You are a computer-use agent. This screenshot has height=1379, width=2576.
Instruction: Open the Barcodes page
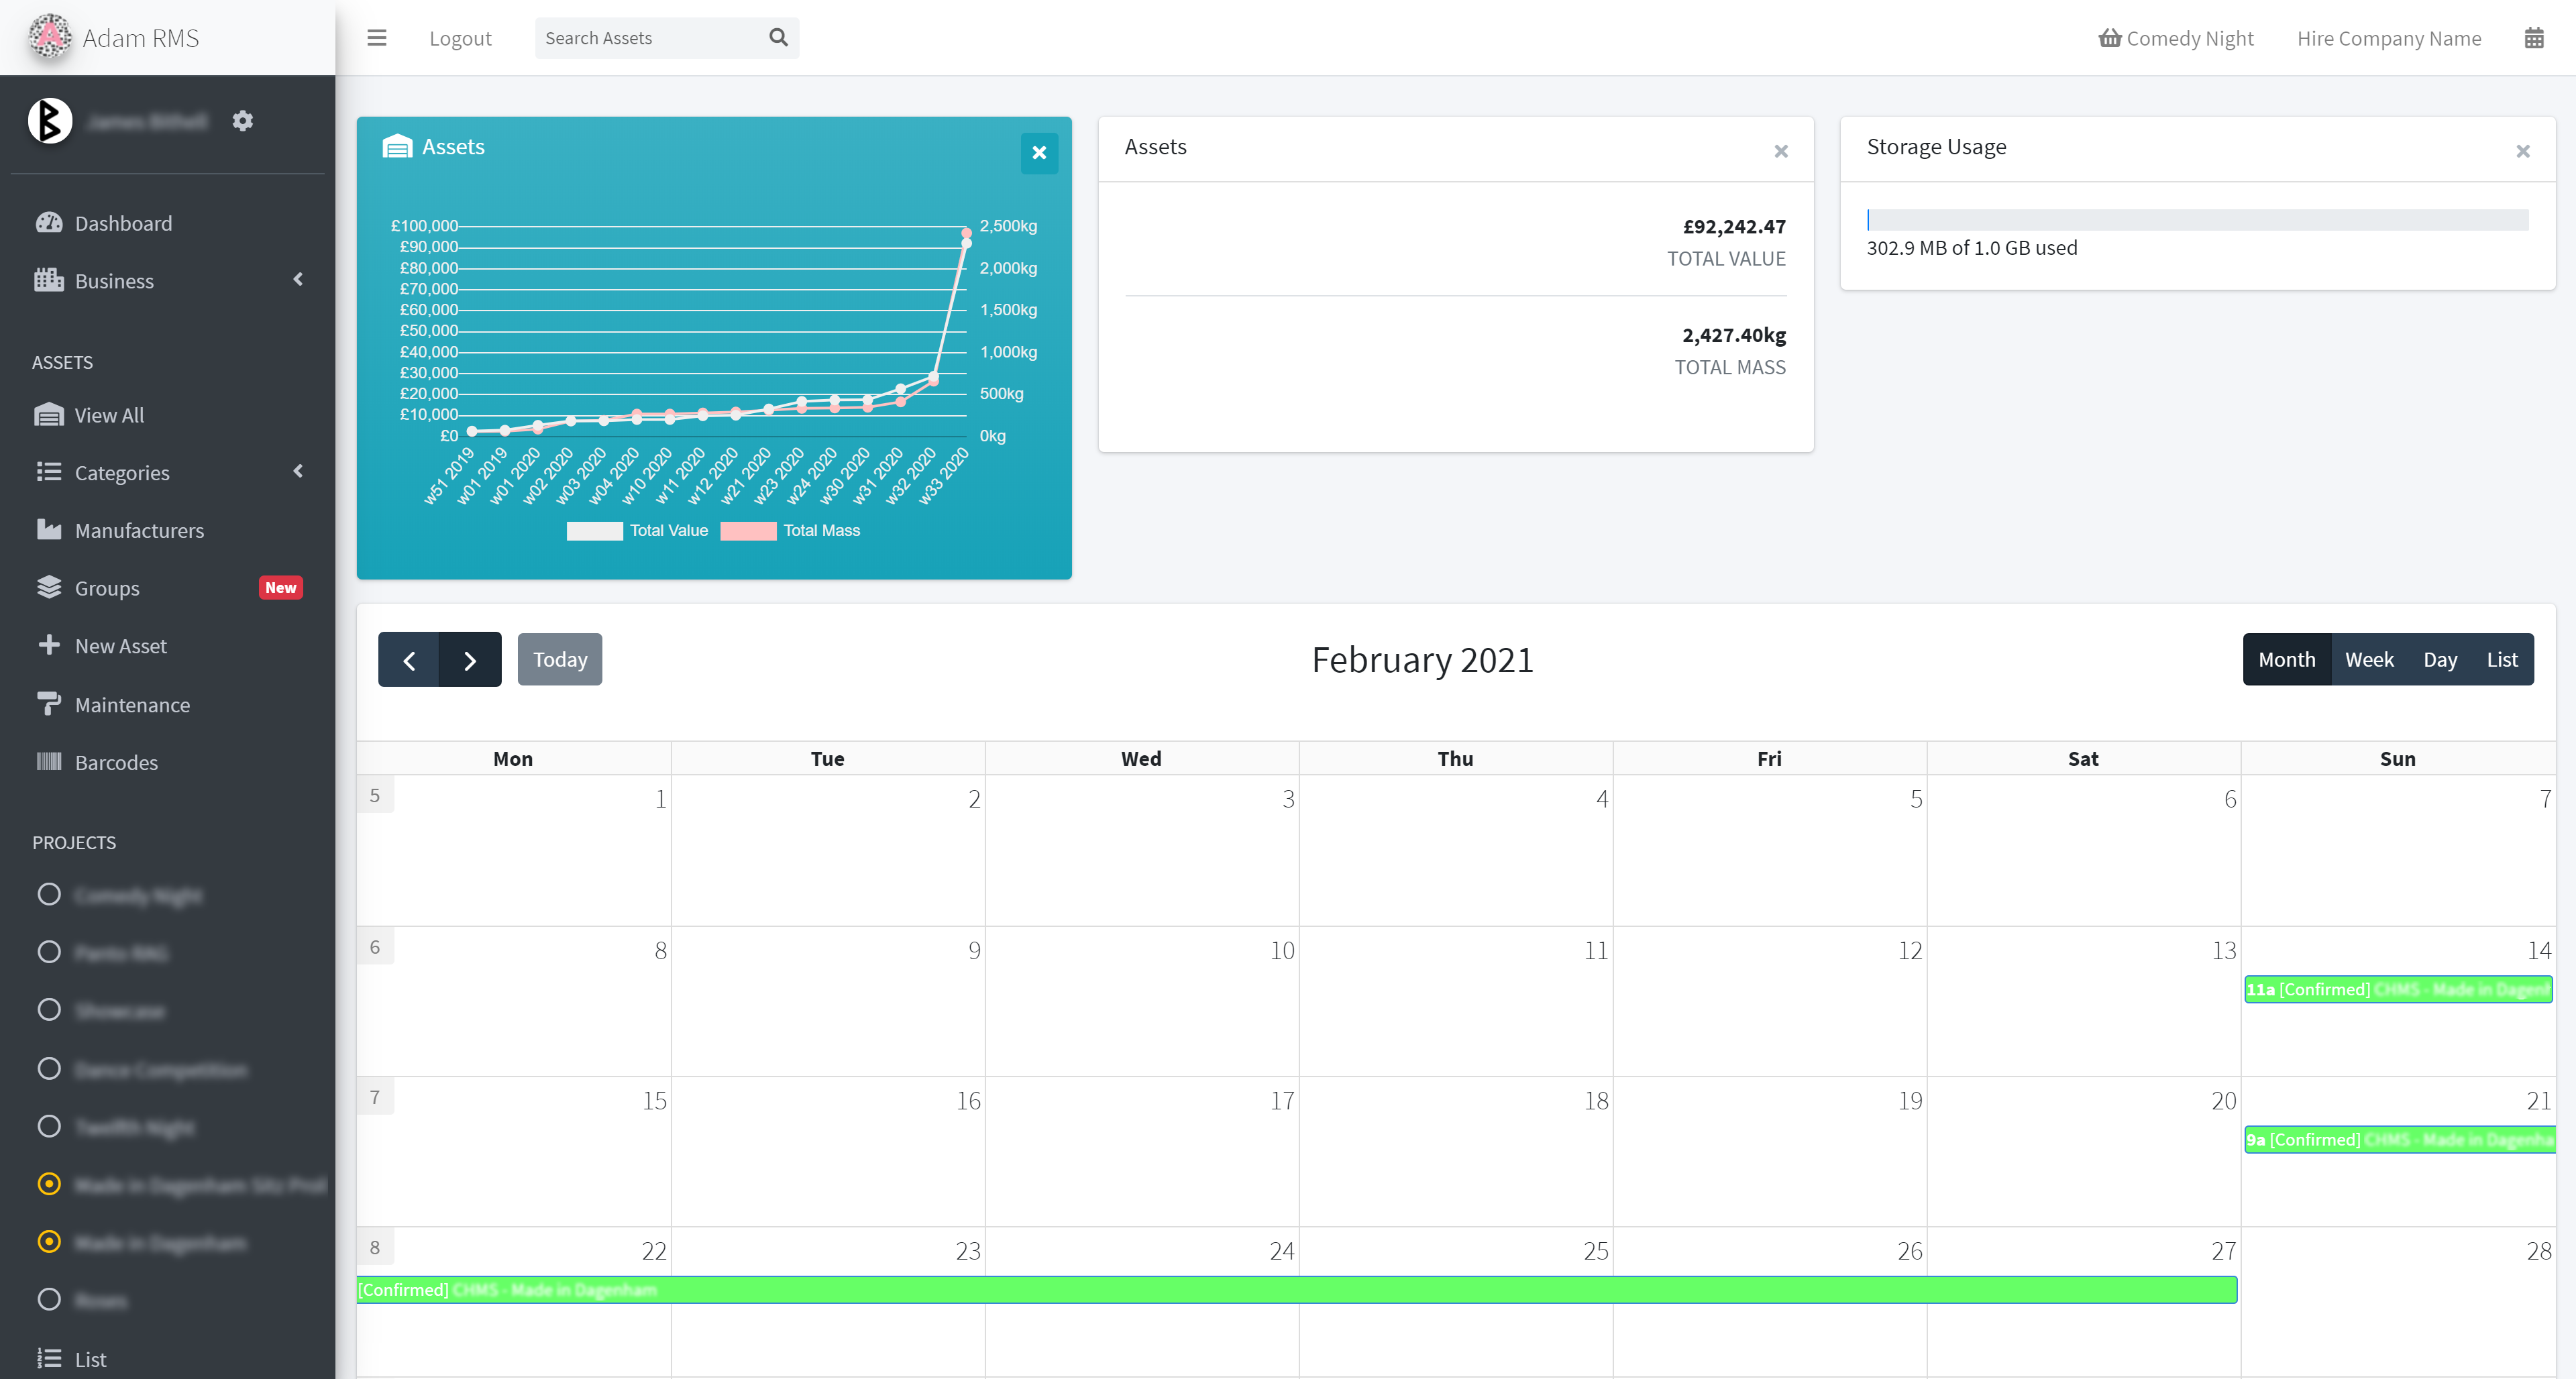tap(116, 762)
